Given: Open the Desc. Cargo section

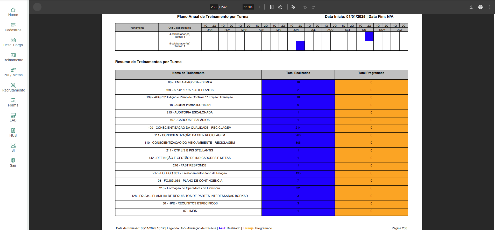Looking at the screenshot, I should (13, 42).
